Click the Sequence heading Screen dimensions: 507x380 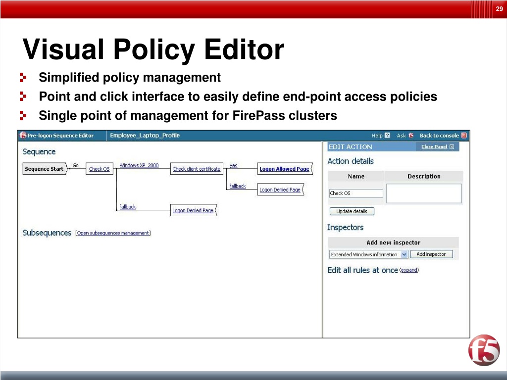pos(39,151)
